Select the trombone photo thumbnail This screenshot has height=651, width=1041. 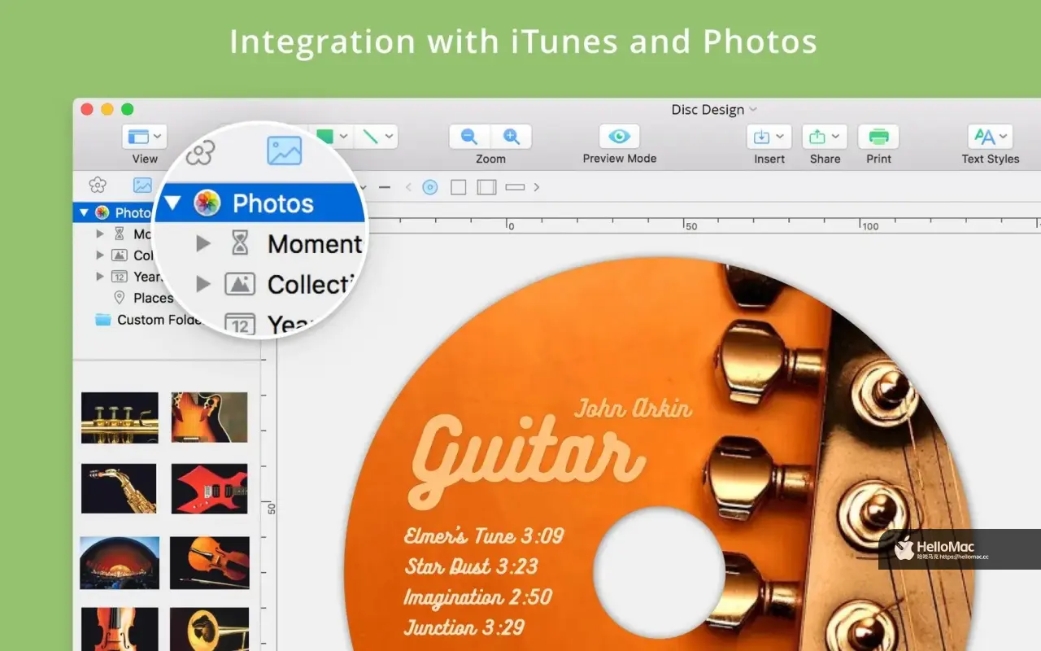click(209, 629)
